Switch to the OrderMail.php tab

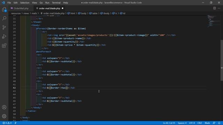click(21, 8)
